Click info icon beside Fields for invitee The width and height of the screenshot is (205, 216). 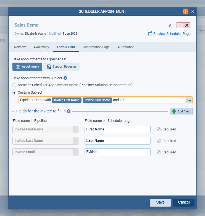pos(69,111)
